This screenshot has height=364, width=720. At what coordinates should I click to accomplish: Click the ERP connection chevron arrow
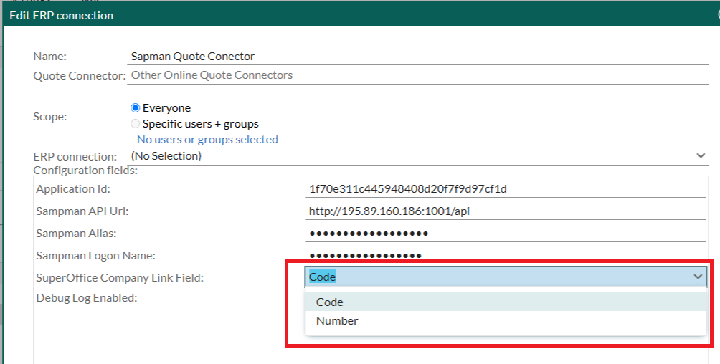701,155
